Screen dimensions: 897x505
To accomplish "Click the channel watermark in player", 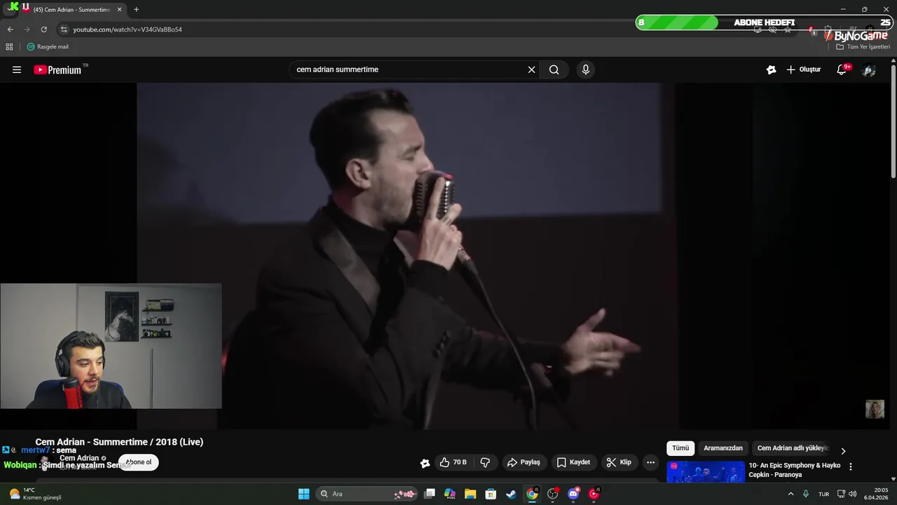I will [875, 409].
